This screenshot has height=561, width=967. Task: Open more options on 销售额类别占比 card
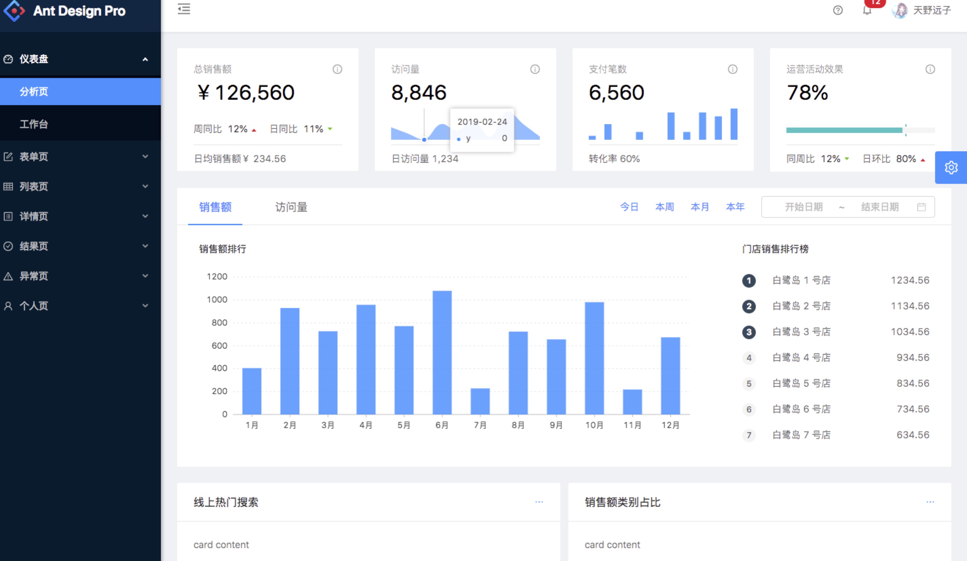point(930,502)
